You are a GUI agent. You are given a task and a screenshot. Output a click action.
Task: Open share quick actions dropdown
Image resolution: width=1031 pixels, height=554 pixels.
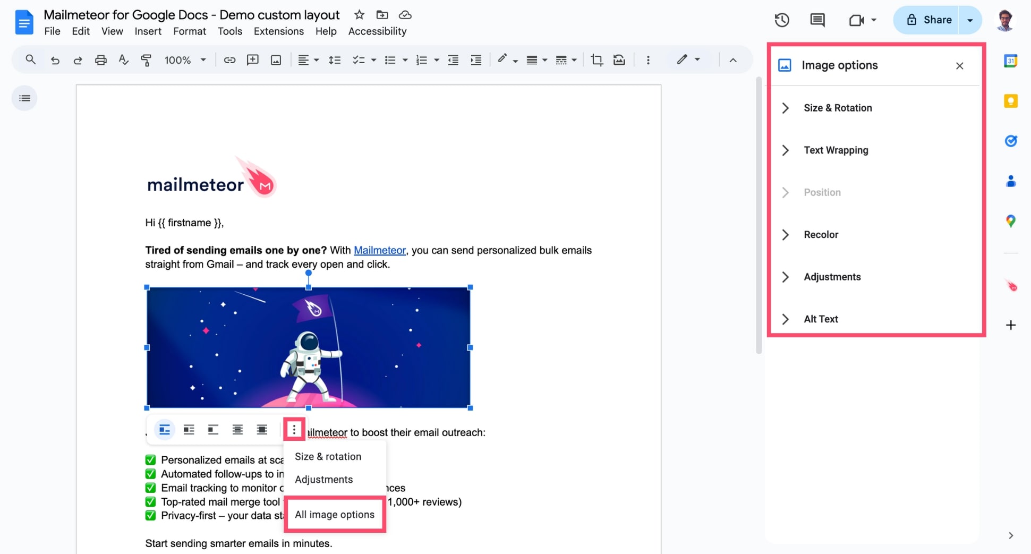tap(970, 20)
